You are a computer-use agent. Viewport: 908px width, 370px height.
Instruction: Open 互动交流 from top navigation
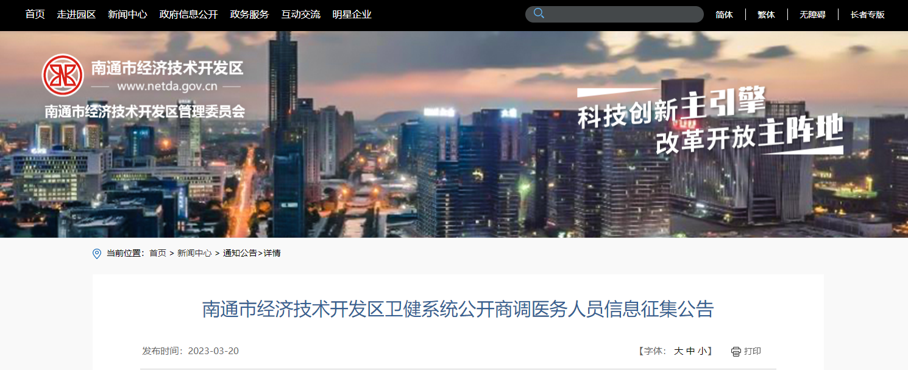300,14
